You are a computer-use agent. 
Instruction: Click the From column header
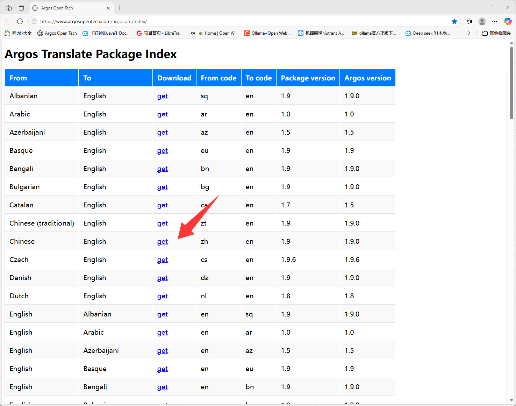click(x=42, y=78)
